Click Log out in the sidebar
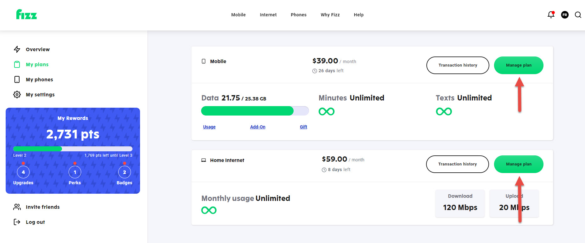 35,222
